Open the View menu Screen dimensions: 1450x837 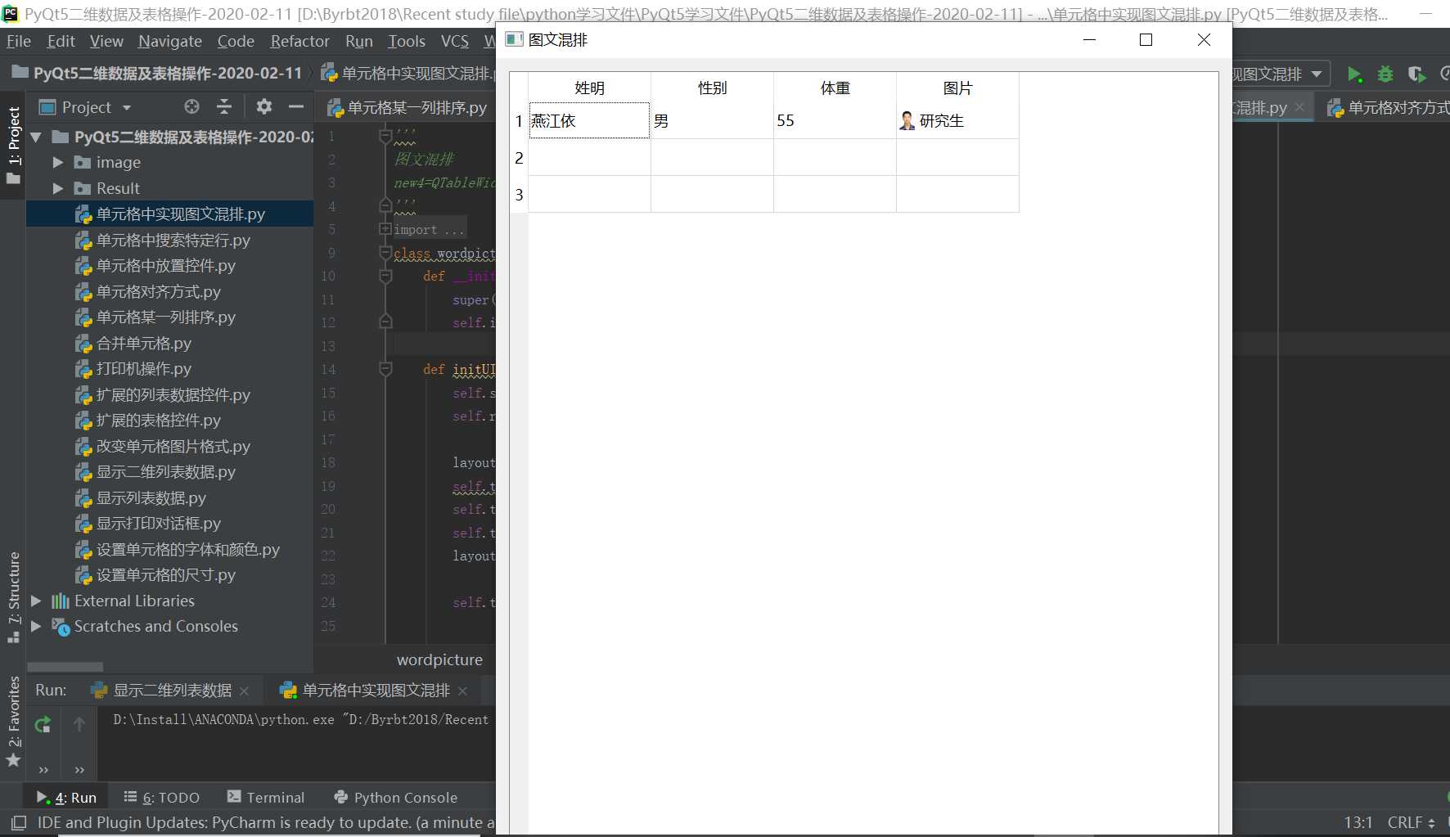pos(106,41)
